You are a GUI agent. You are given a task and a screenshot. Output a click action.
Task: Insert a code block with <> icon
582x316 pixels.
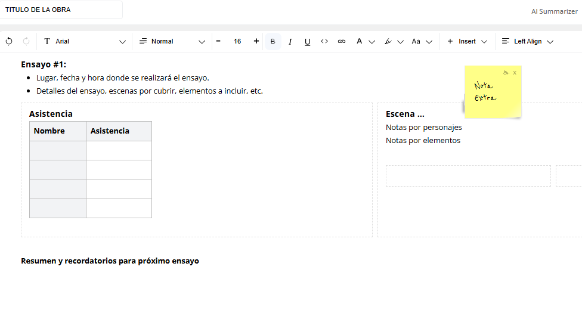(324, 41)
